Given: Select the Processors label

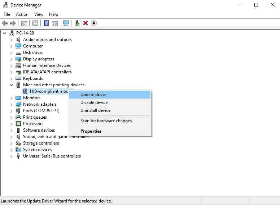Looking at the screenshot, I should pyautogui.click(x=33, y=124).
